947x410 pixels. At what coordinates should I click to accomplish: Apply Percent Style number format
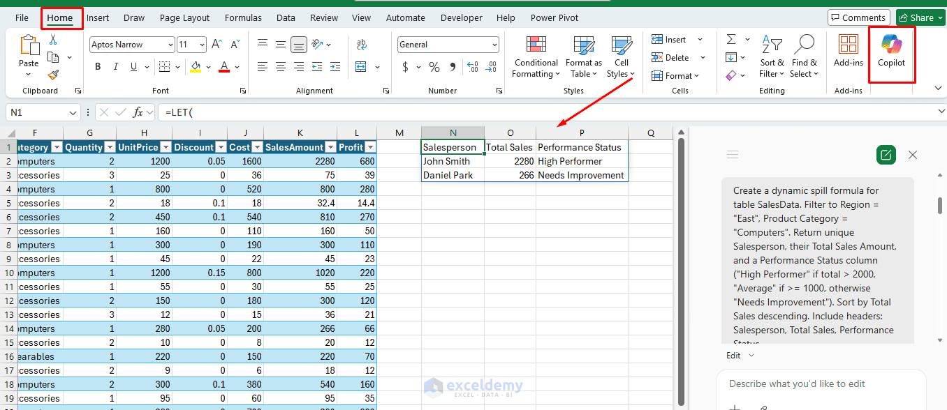tap(434, 67)
